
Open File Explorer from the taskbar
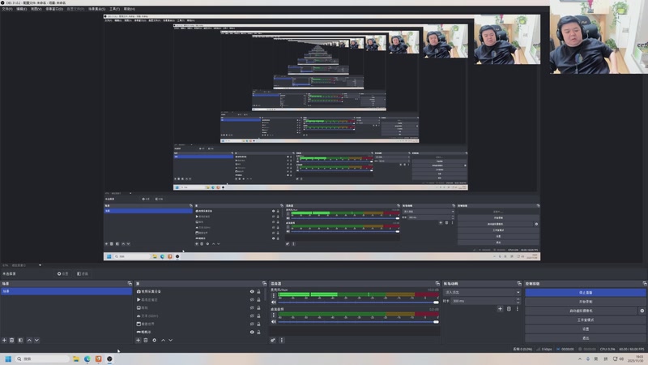point(76,359)
